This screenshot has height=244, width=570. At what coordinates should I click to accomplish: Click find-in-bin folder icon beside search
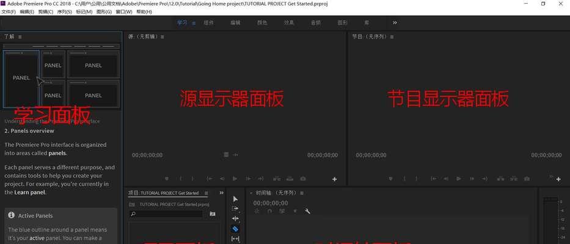pos(213,214)
